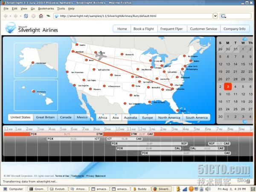The width and height of the screenshot is (256, 192).
Task: Expand the Africa region tab
Action: coord(103,118)
